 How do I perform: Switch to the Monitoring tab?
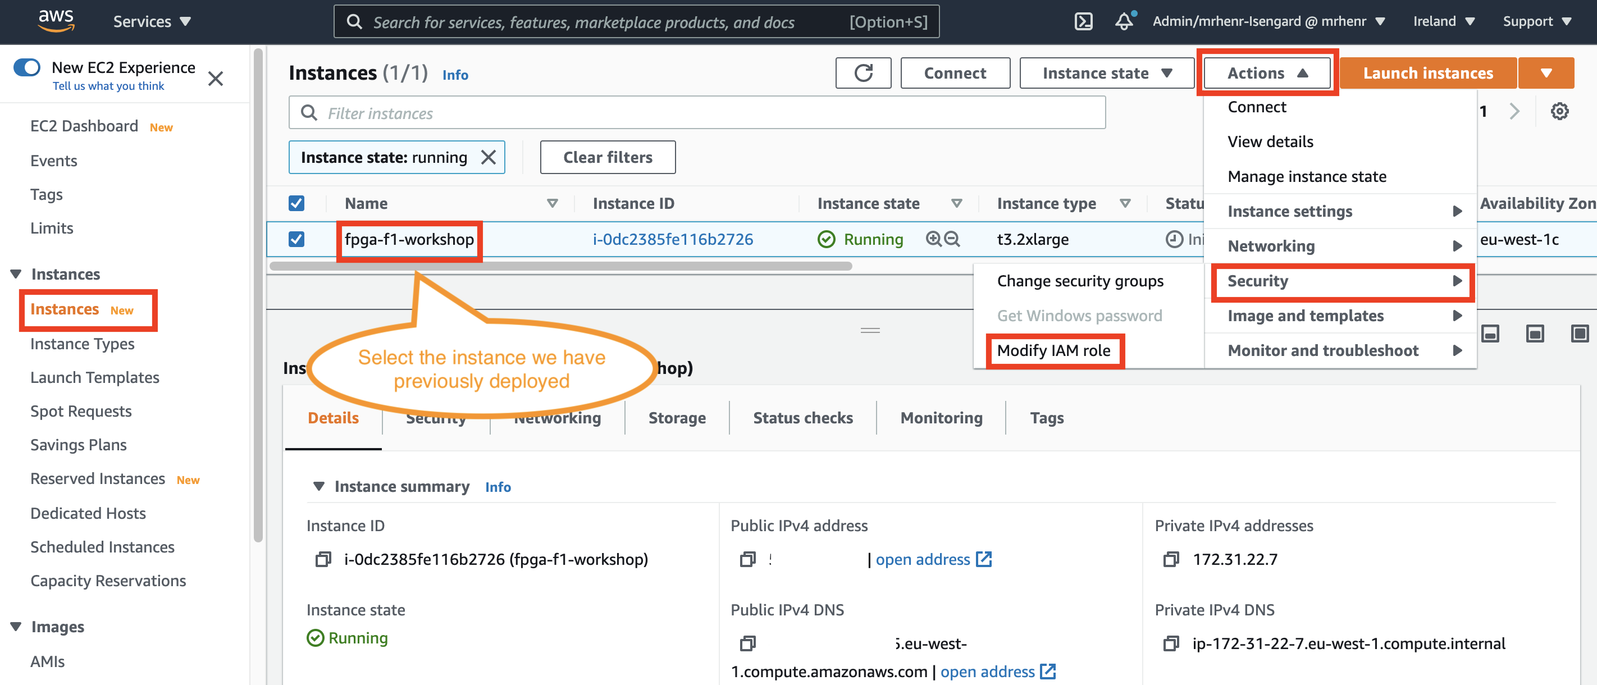tap(941, 418)
